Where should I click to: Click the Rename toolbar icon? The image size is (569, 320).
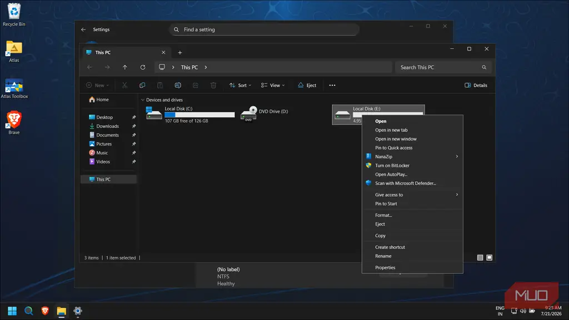(178, 85)
